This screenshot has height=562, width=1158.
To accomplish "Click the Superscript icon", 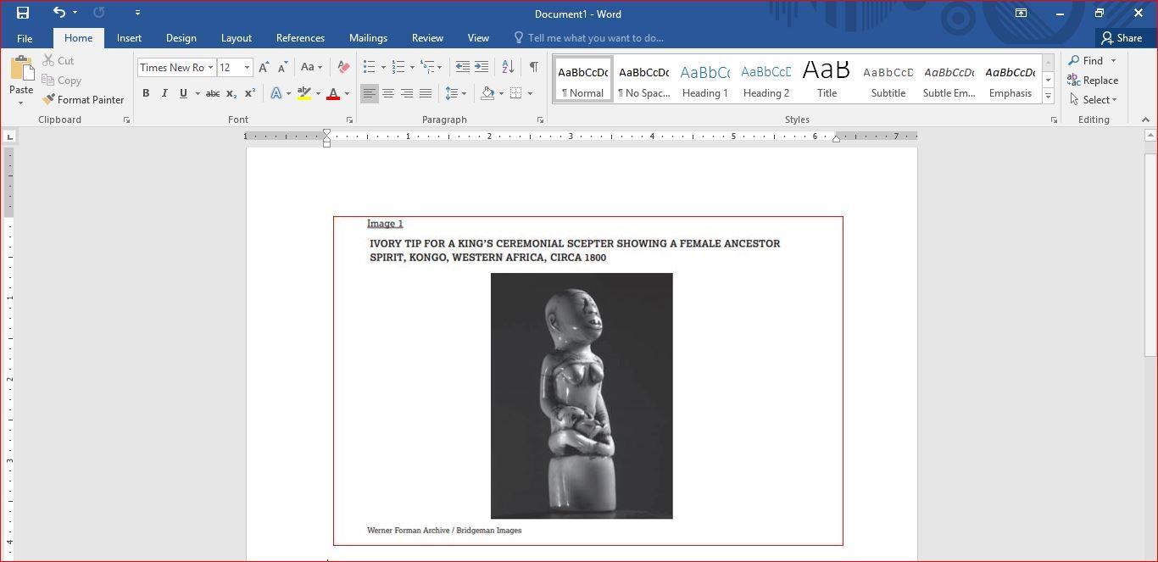I will point(250,93).
